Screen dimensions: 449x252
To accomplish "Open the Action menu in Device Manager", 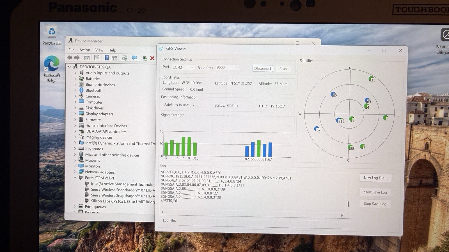I will pos(85,50).
